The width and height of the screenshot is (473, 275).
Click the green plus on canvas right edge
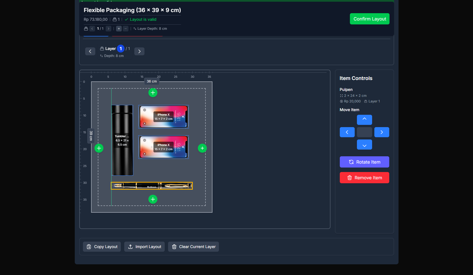click(x=202, y=148)
